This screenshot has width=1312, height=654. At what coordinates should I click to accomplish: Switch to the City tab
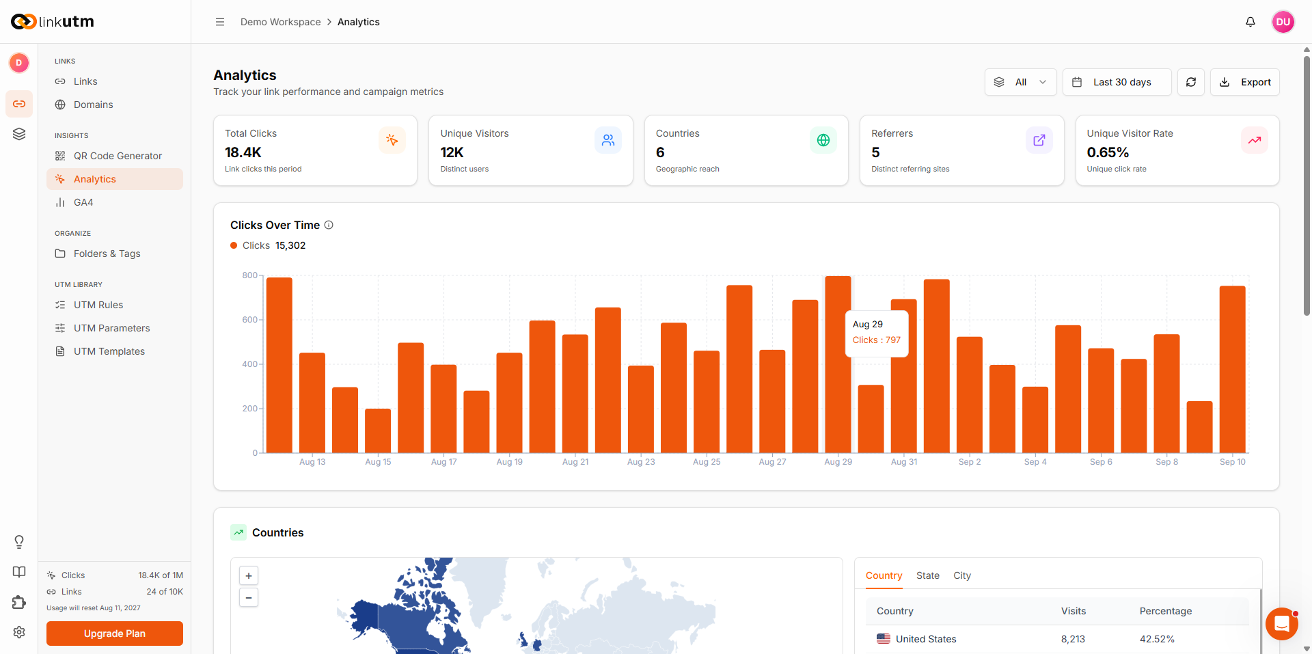point(962,575)
